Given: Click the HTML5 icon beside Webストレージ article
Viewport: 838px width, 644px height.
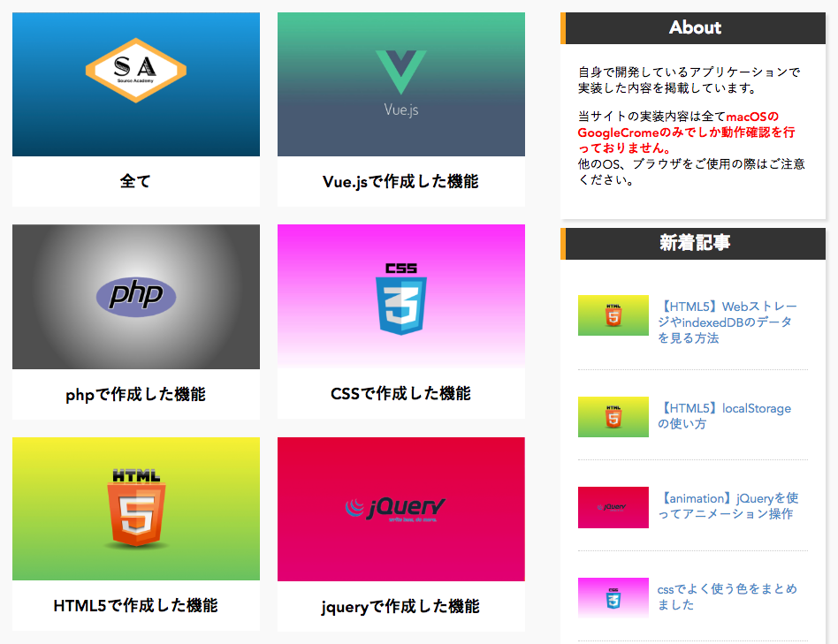Looking at the screenshot, I should pyautogui.click(x=613, y=315).
